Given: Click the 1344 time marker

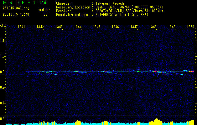Looking at the screenshot, I should click(78, 27).
